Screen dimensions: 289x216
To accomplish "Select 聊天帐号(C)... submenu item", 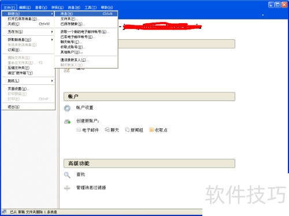I will click(x=86, y=42).
